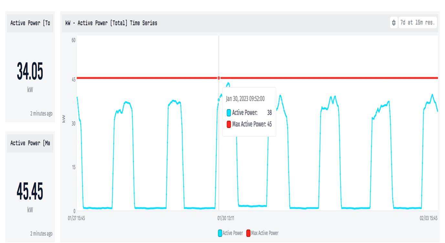
Task: Click the 01/27 15:45 x-axis start label
Action: pos(76,218)
